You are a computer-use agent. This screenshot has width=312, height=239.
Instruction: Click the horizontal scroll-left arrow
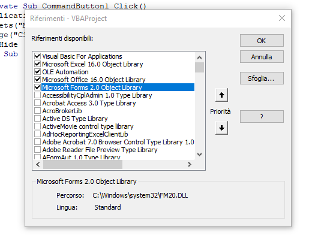pos(38,165)
